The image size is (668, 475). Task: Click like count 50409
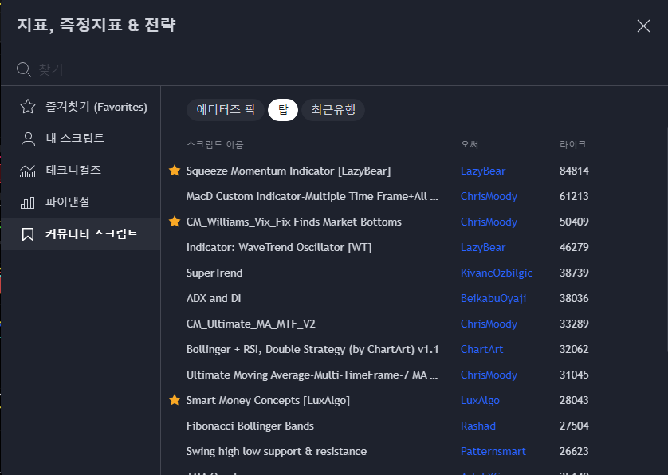pyautogui.click(x=574, y=222)
